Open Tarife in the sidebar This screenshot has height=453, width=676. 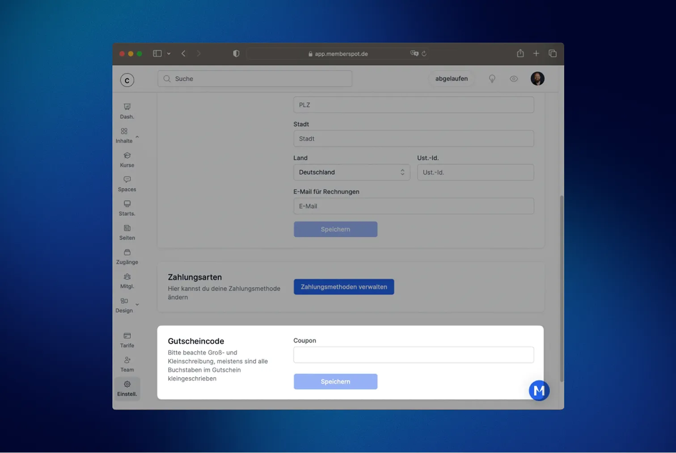[x=127, y=340]
